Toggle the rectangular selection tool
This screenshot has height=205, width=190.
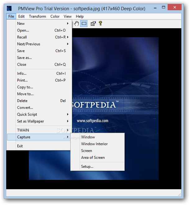click(x=84, y=24)
